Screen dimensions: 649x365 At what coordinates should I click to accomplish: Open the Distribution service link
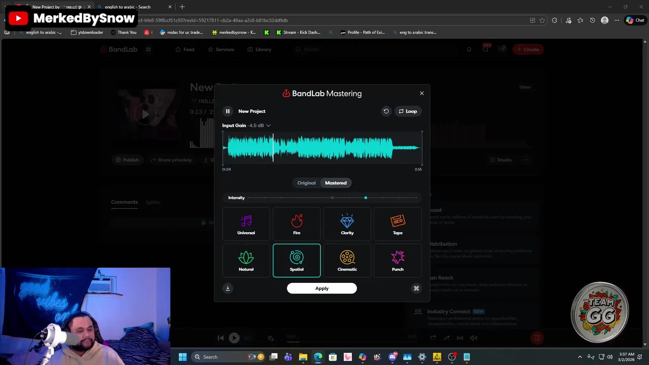[443, 244]
